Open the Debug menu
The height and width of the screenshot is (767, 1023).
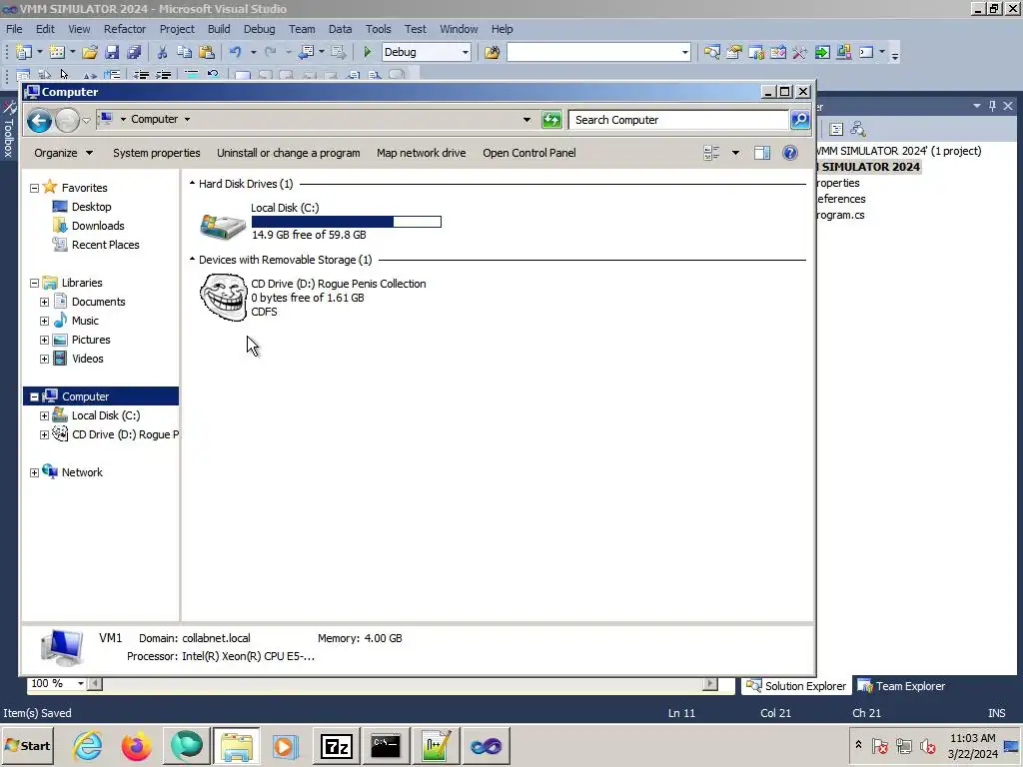click(259, 29)
